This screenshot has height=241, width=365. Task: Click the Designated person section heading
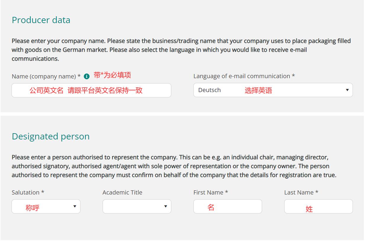point(51,136)
